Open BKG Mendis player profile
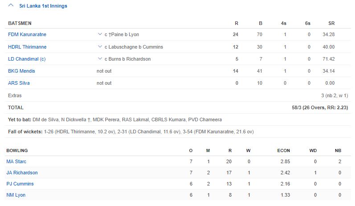This screenshot has height=206, width=355. 21,71
